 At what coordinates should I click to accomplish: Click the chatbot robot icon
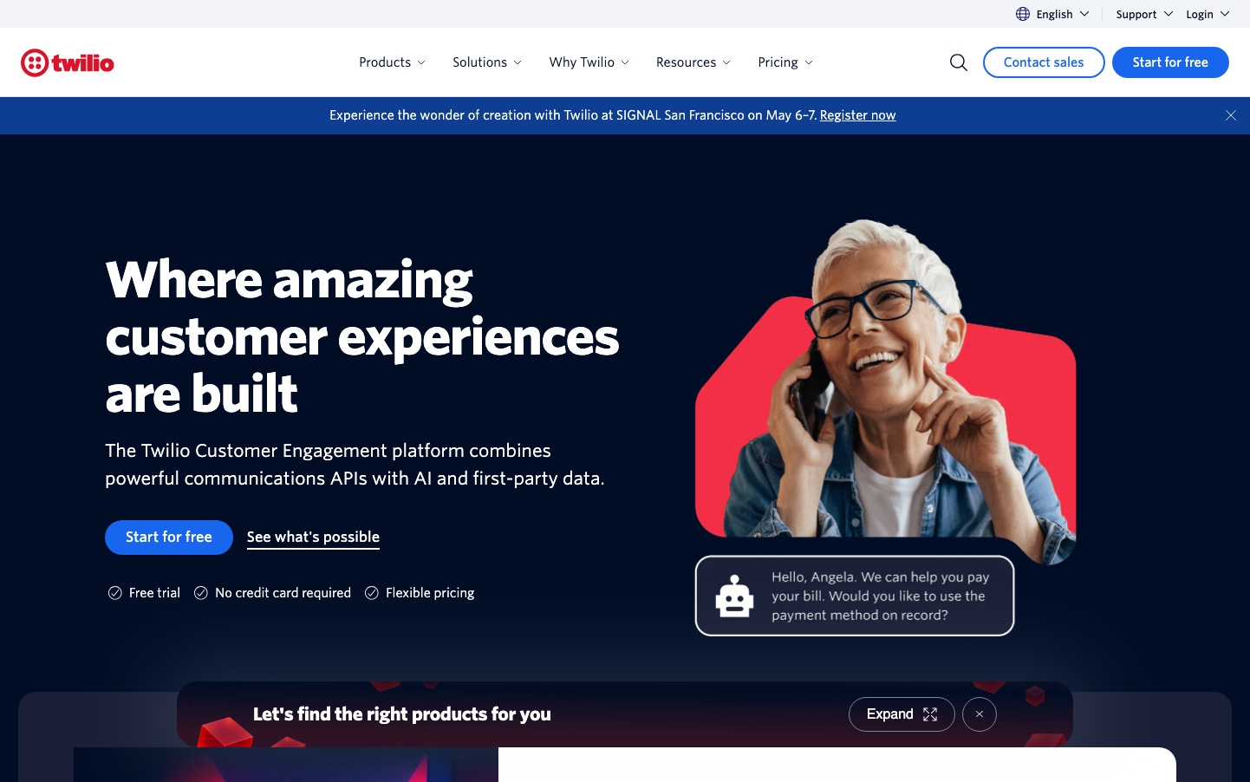point(734,596)
